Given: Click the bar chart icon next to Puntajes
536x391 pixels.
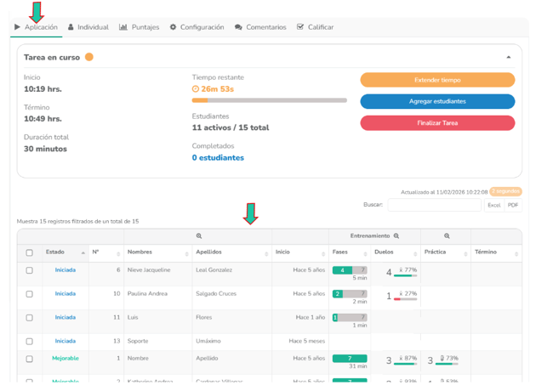Looking at the screenshot, I should click(x=123, y=27).
